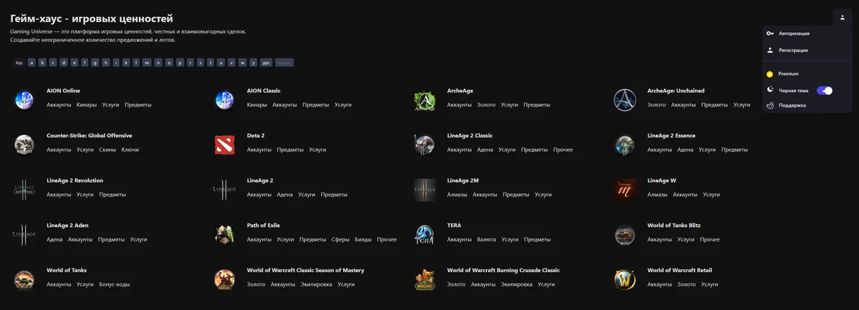Click the Dota 2 game title
859x310 pixels.
(256, 136)
